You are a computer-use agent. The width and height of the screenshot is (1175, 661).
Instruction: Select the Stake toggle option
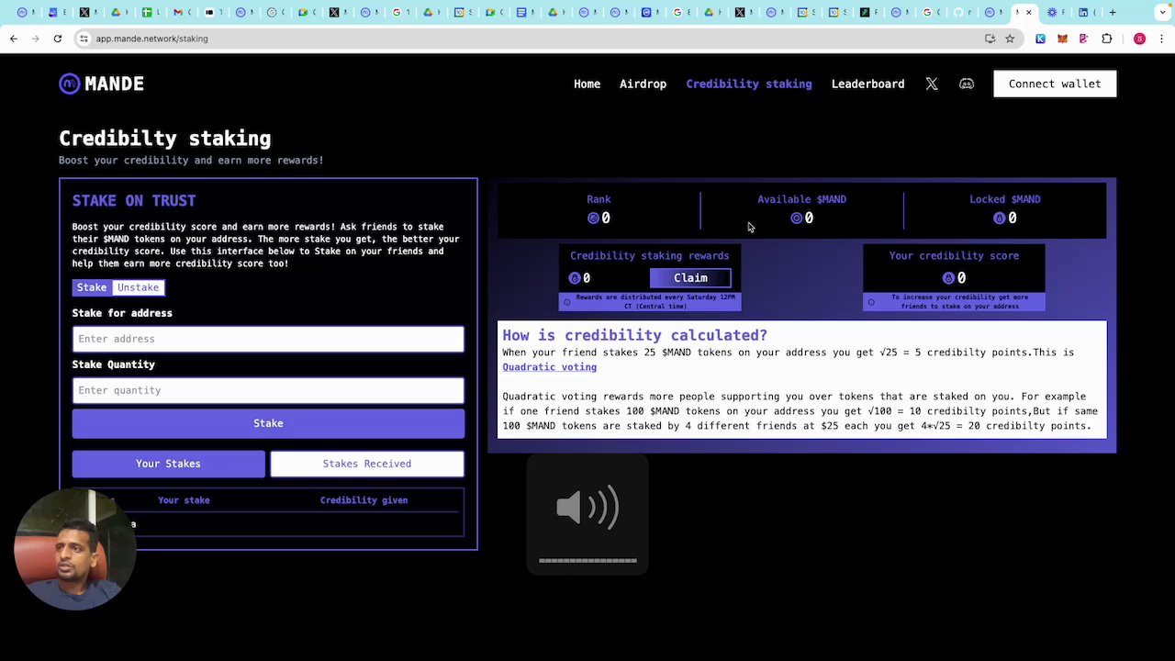(92, 287)
